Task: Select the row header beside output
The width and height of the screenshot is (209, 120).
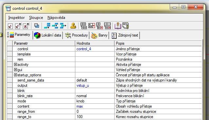Action: pos(10,85)
